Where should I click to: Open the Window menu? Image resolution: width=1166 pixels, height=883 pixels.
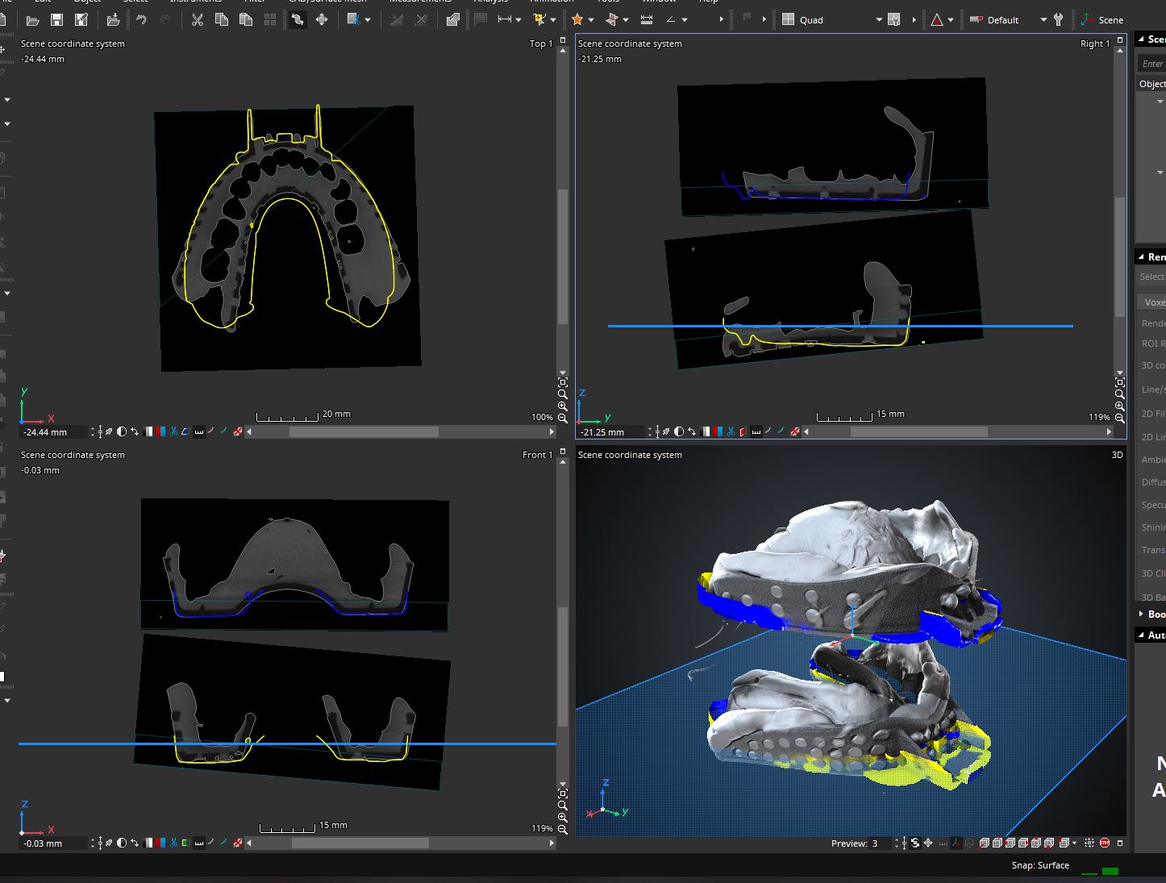659,2
